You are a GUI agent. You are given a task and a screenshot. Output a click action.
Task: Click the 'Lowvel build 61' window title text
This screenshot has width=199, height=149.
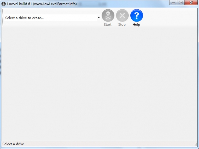coord(42,4)
